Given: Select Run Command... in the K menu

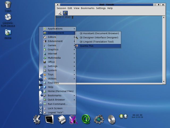Looking at the screenshot, I should (59, 104).
